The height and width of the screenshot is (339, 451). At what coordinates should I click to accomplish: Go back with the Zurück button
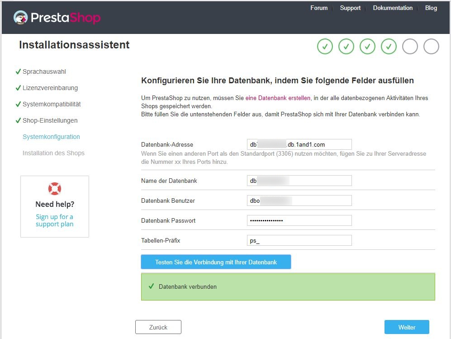click(158, 327)
